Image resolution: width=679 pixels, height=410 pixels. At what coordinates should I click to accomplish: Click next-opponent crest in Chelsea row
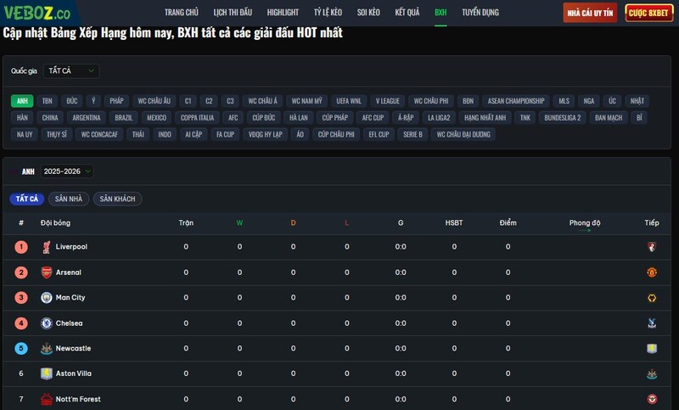[652, 323]
